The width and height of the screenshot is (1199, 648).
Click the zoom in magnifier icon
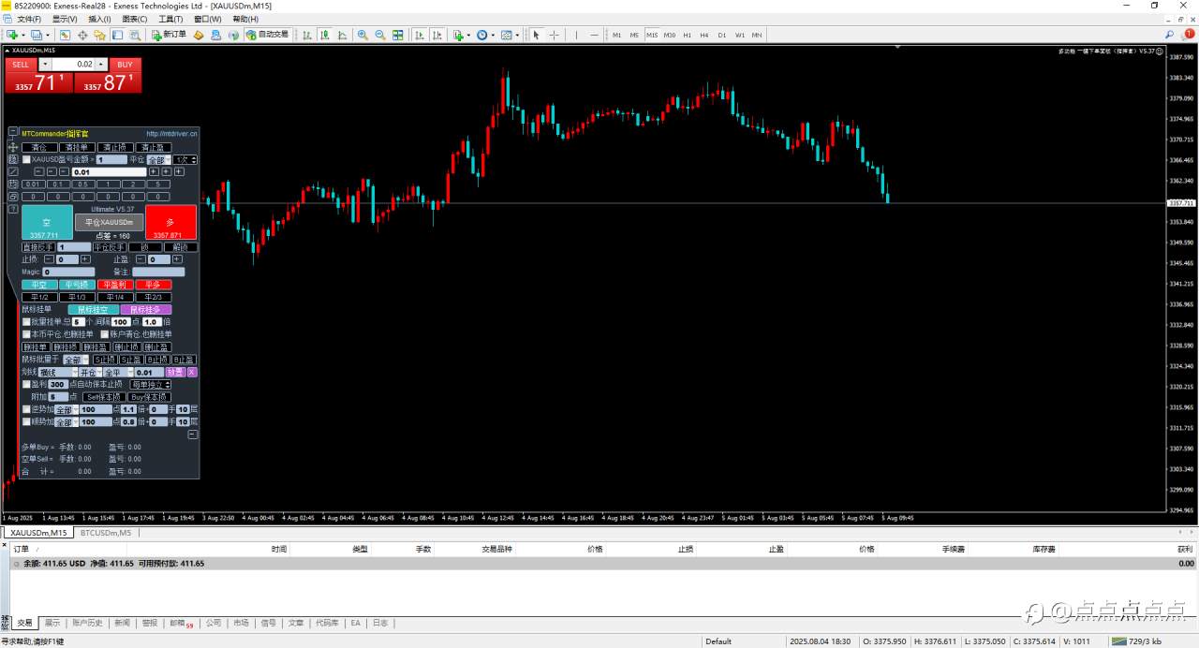363,35
